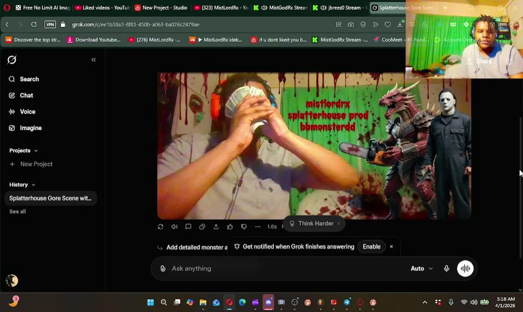Click See all history link

coord(17,211)
